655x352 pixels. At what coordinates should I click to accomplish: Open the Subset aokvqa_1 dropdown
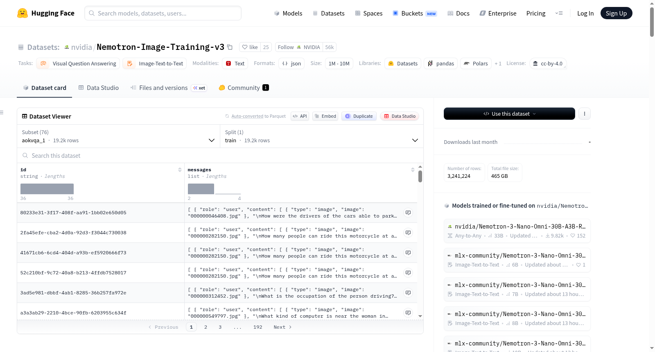119,136
